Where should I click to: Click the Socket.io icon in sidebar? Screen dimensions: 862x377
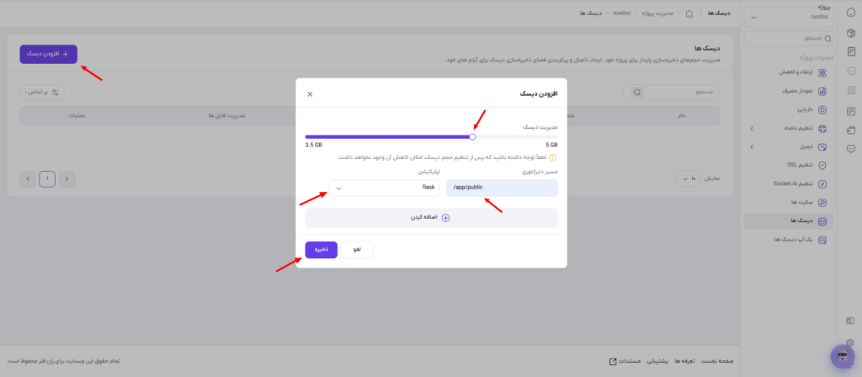pos(822,183)
